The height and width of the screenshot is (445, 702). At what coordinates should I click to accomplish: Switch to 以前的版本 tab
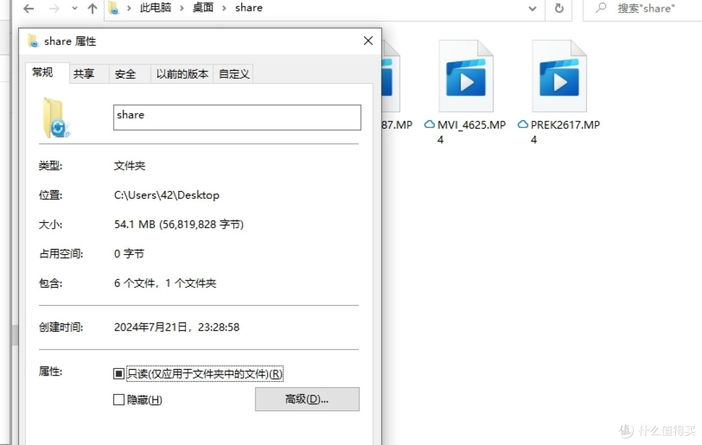coord(182,74)
